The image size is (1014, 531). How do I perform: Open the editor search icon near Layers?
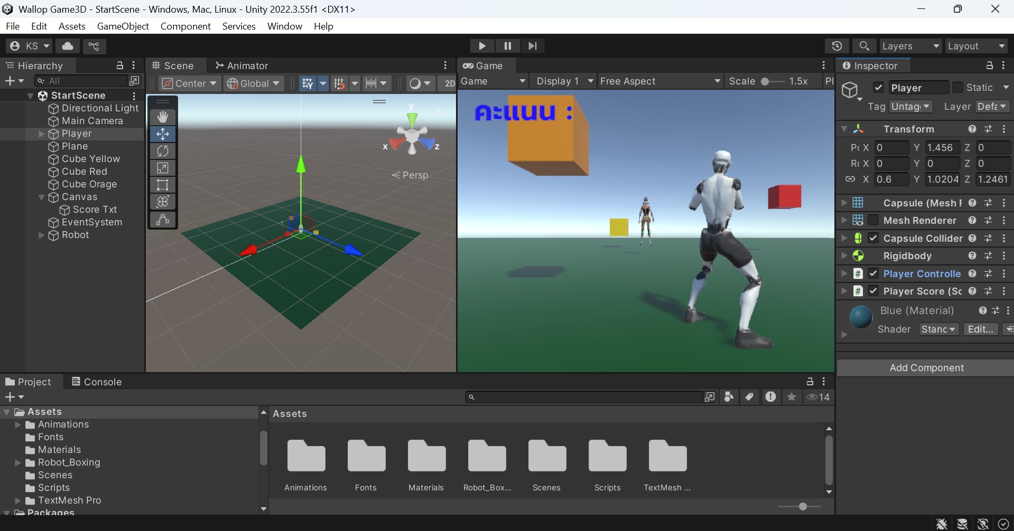[x=864, y=46]
